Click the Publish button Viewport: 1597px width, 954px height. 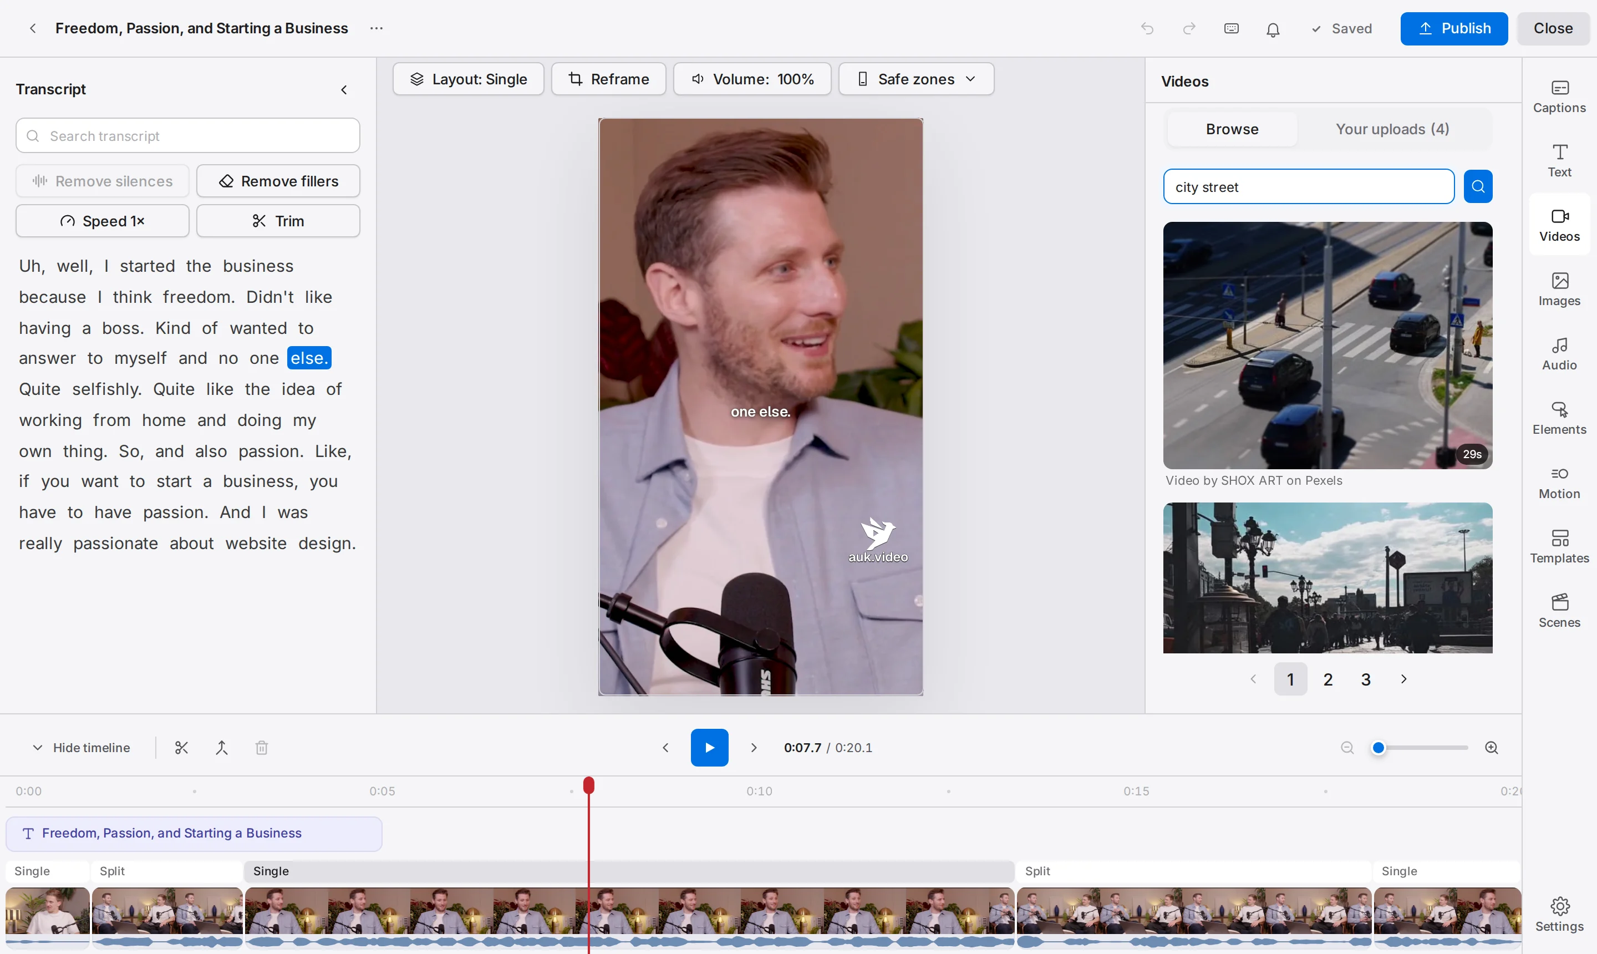(1454, 28)
